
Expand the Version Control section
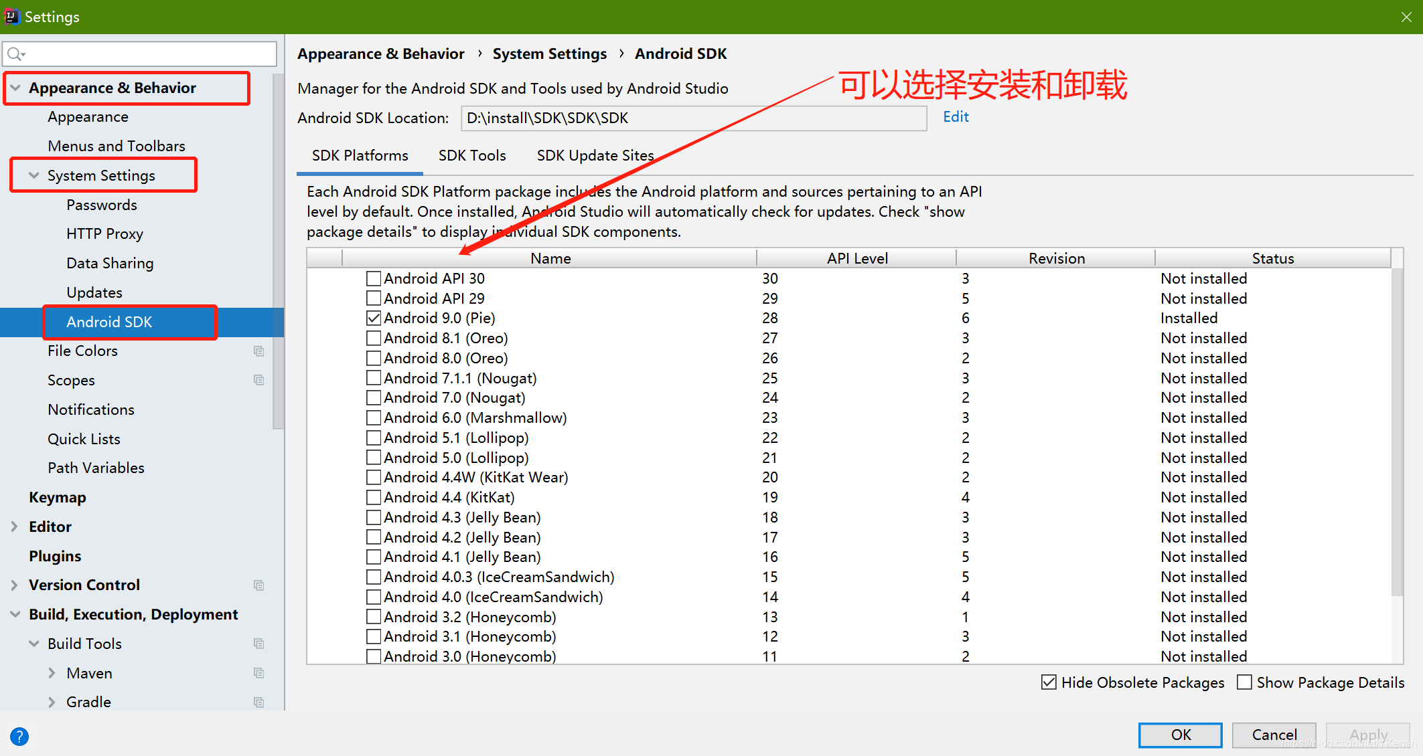tap(15, 585)
